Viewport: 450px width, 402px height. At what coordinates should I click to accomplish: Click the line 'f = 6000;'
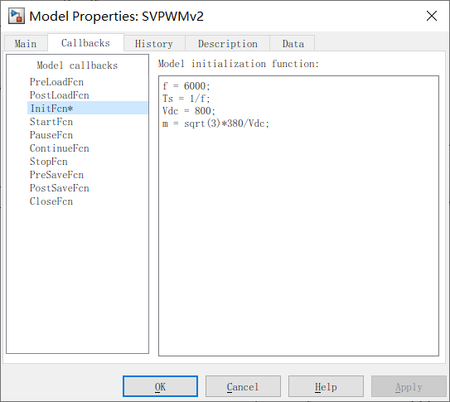click(186, 86)
